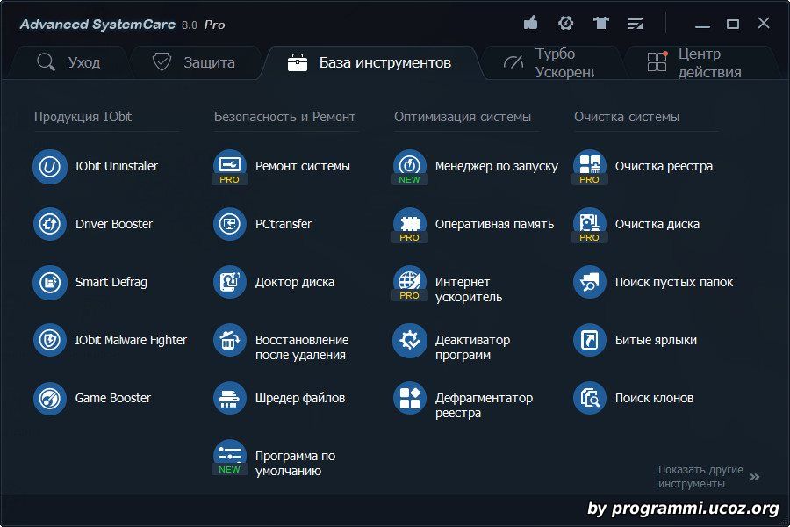Open the skin T-shirt icon

[x=600, y=23]
